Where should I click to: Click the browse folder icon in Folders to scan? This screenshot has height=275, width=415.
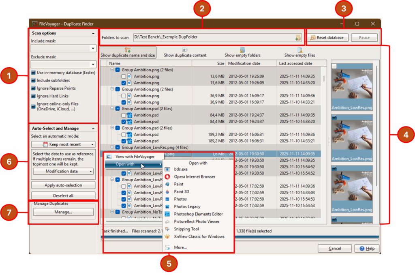coord(298,38)
